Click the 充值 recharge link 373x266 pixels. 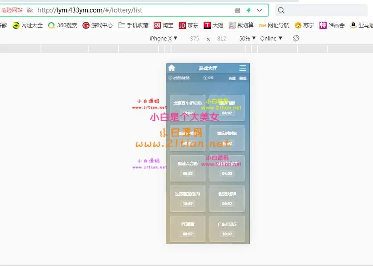click(232, 78)
